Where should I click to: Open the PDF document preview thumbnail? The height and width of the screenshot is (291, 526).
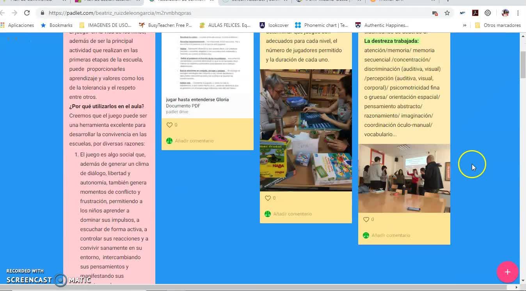(208, 63)
